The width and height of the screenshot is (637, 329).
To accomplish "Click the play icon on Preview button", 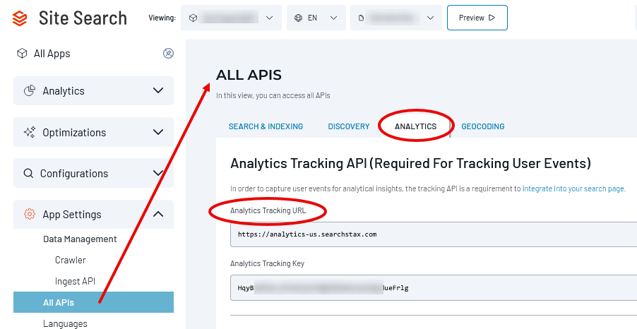I will coord(492,18).
